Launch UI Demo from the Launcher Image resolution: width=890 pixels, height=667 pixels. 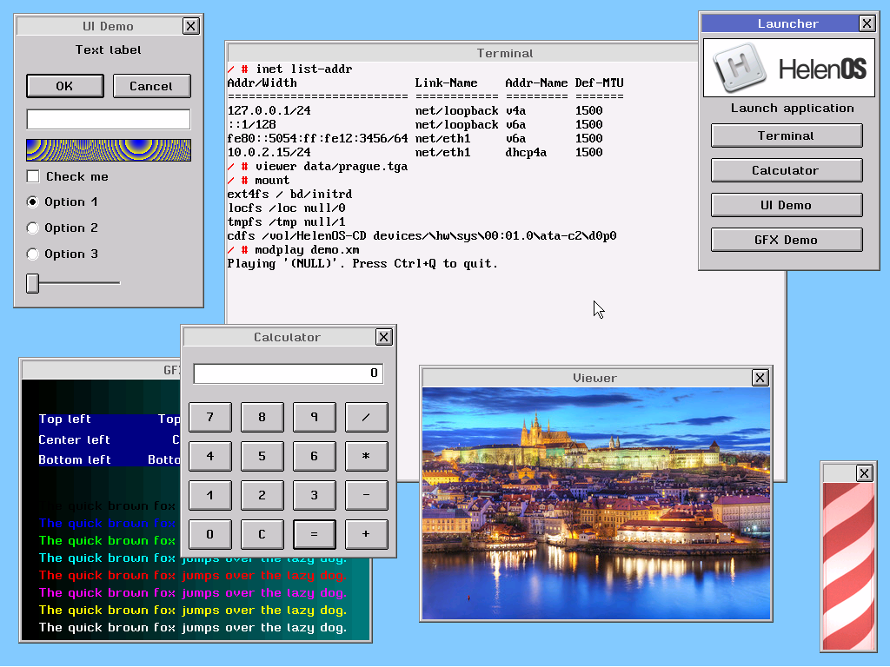[786, 205]
